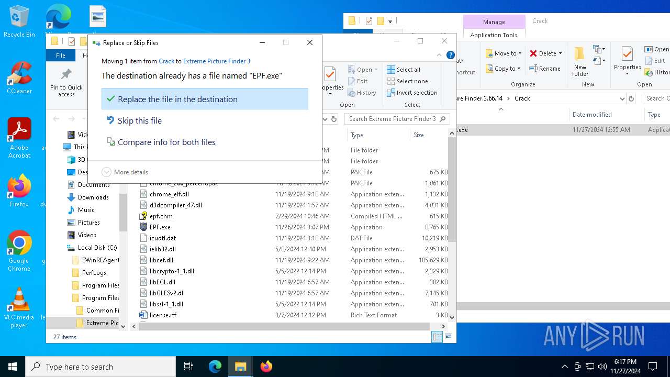Refresh the Extreme Picture Finder 3 folder
This screenshot has width=670, height=377.
pos(334,119)
